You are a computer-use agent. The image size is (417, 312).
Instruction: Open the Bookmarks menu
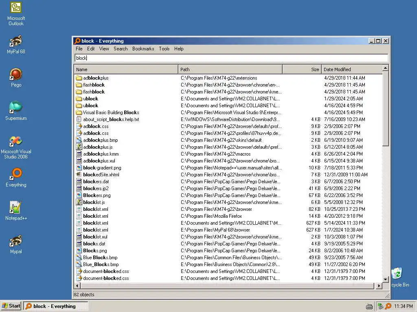click(x=143, y=49)
